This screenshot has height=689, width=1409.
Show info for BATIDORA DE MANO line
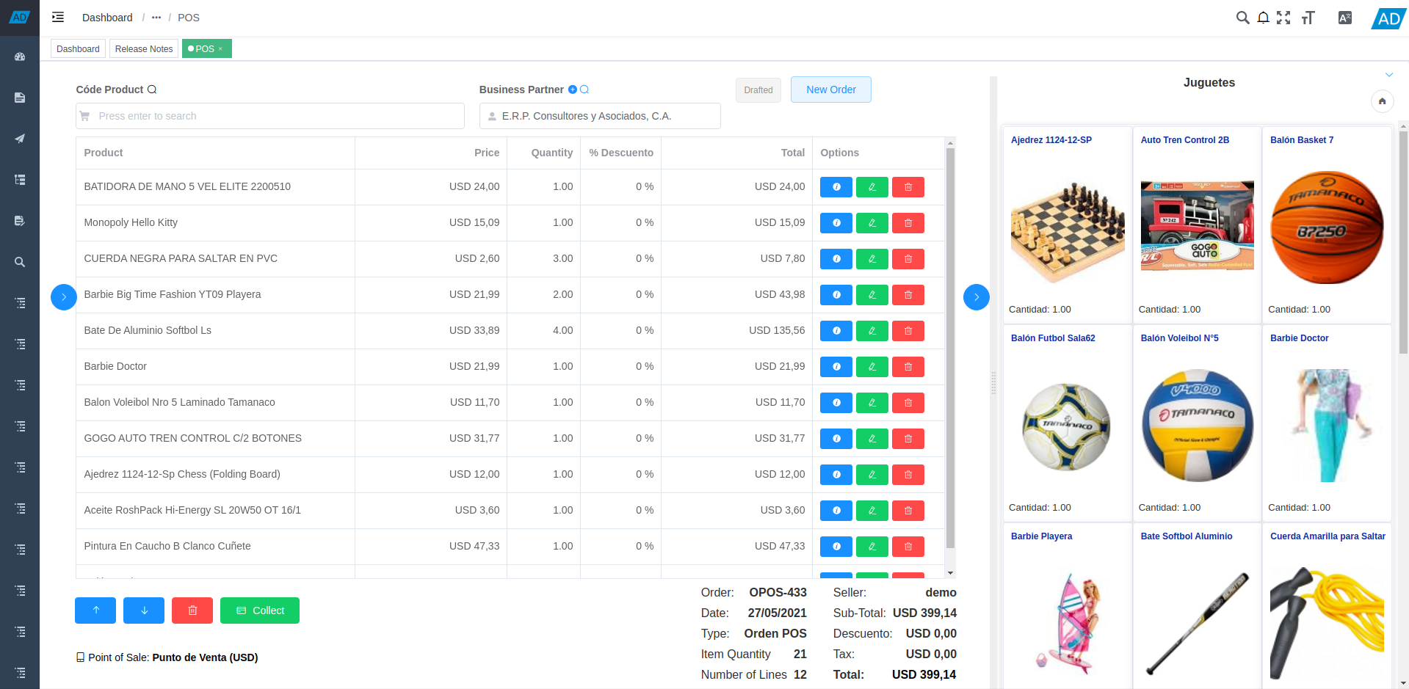click(836, 187)
